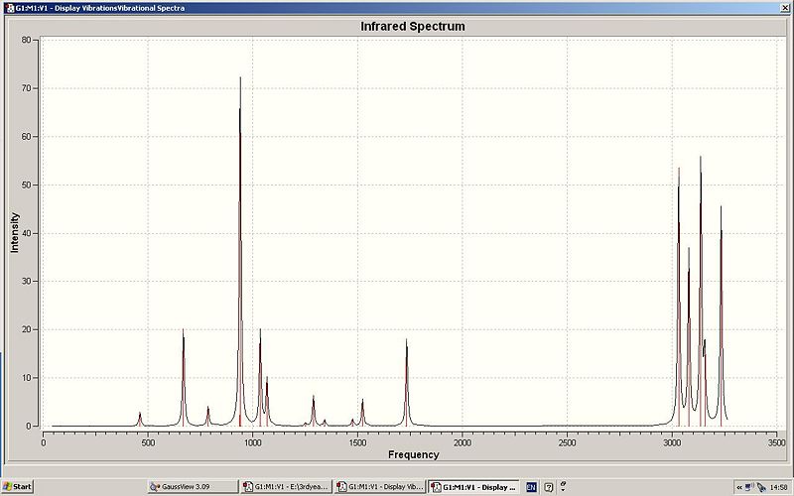Click the peak near 670 frequency
Image resolution: width=794 pixels, height=496 pixels.
click(x=184, y=380)
